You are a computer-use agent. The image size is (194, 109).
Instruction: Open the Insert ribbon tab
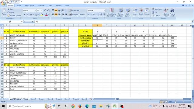tap(19, 5)
